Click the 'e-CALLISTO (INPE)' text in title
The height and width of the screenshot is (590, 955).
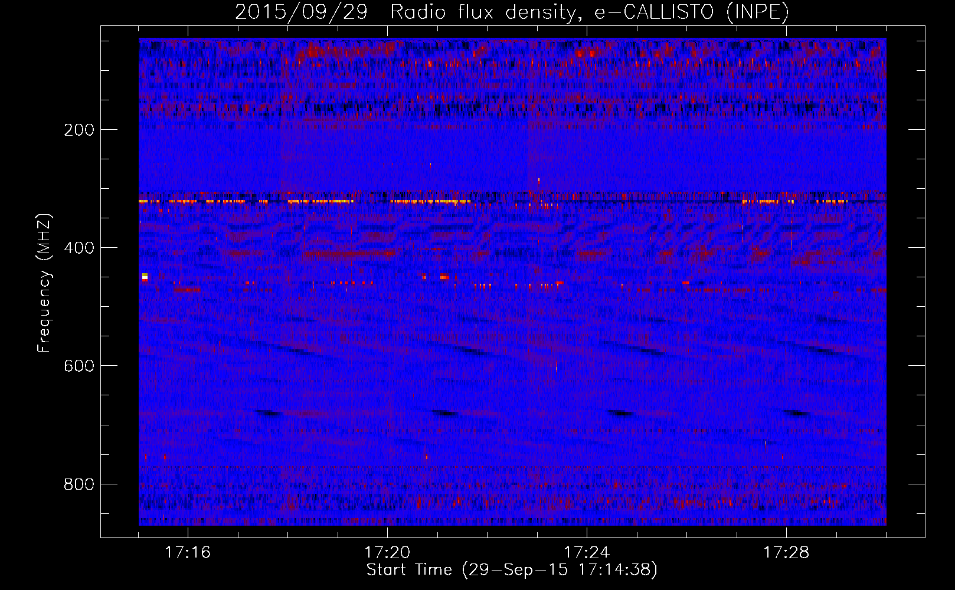click(692, 12)
